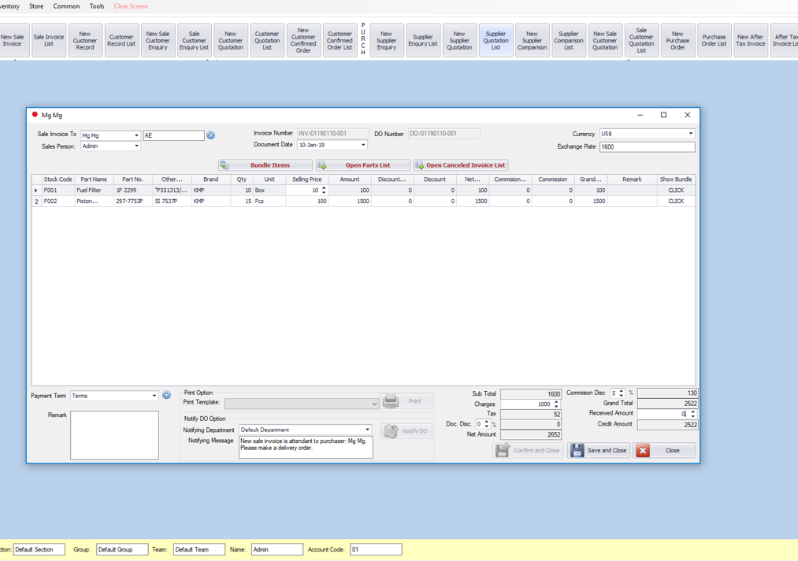Image resolution: width=798 pixels, height=561 pixels.
Task: Save and Close the invoice
Action: (599, 450)
